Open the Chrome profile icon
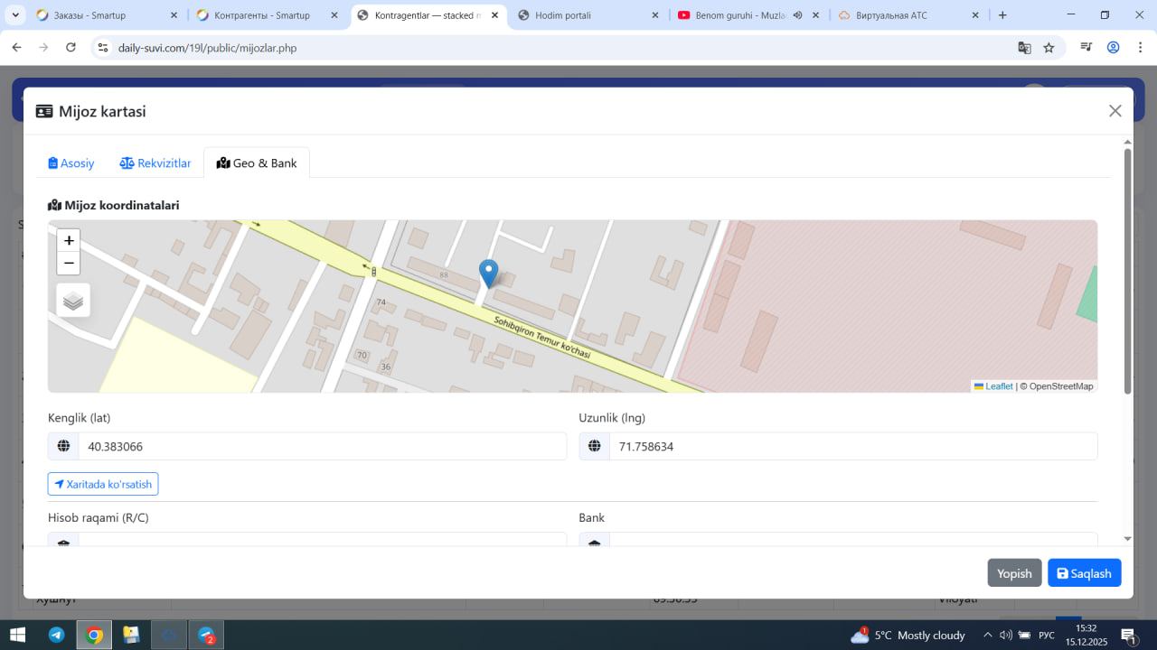Image resolution: width=1157 pixels, height=650 pixels. 1114,48
